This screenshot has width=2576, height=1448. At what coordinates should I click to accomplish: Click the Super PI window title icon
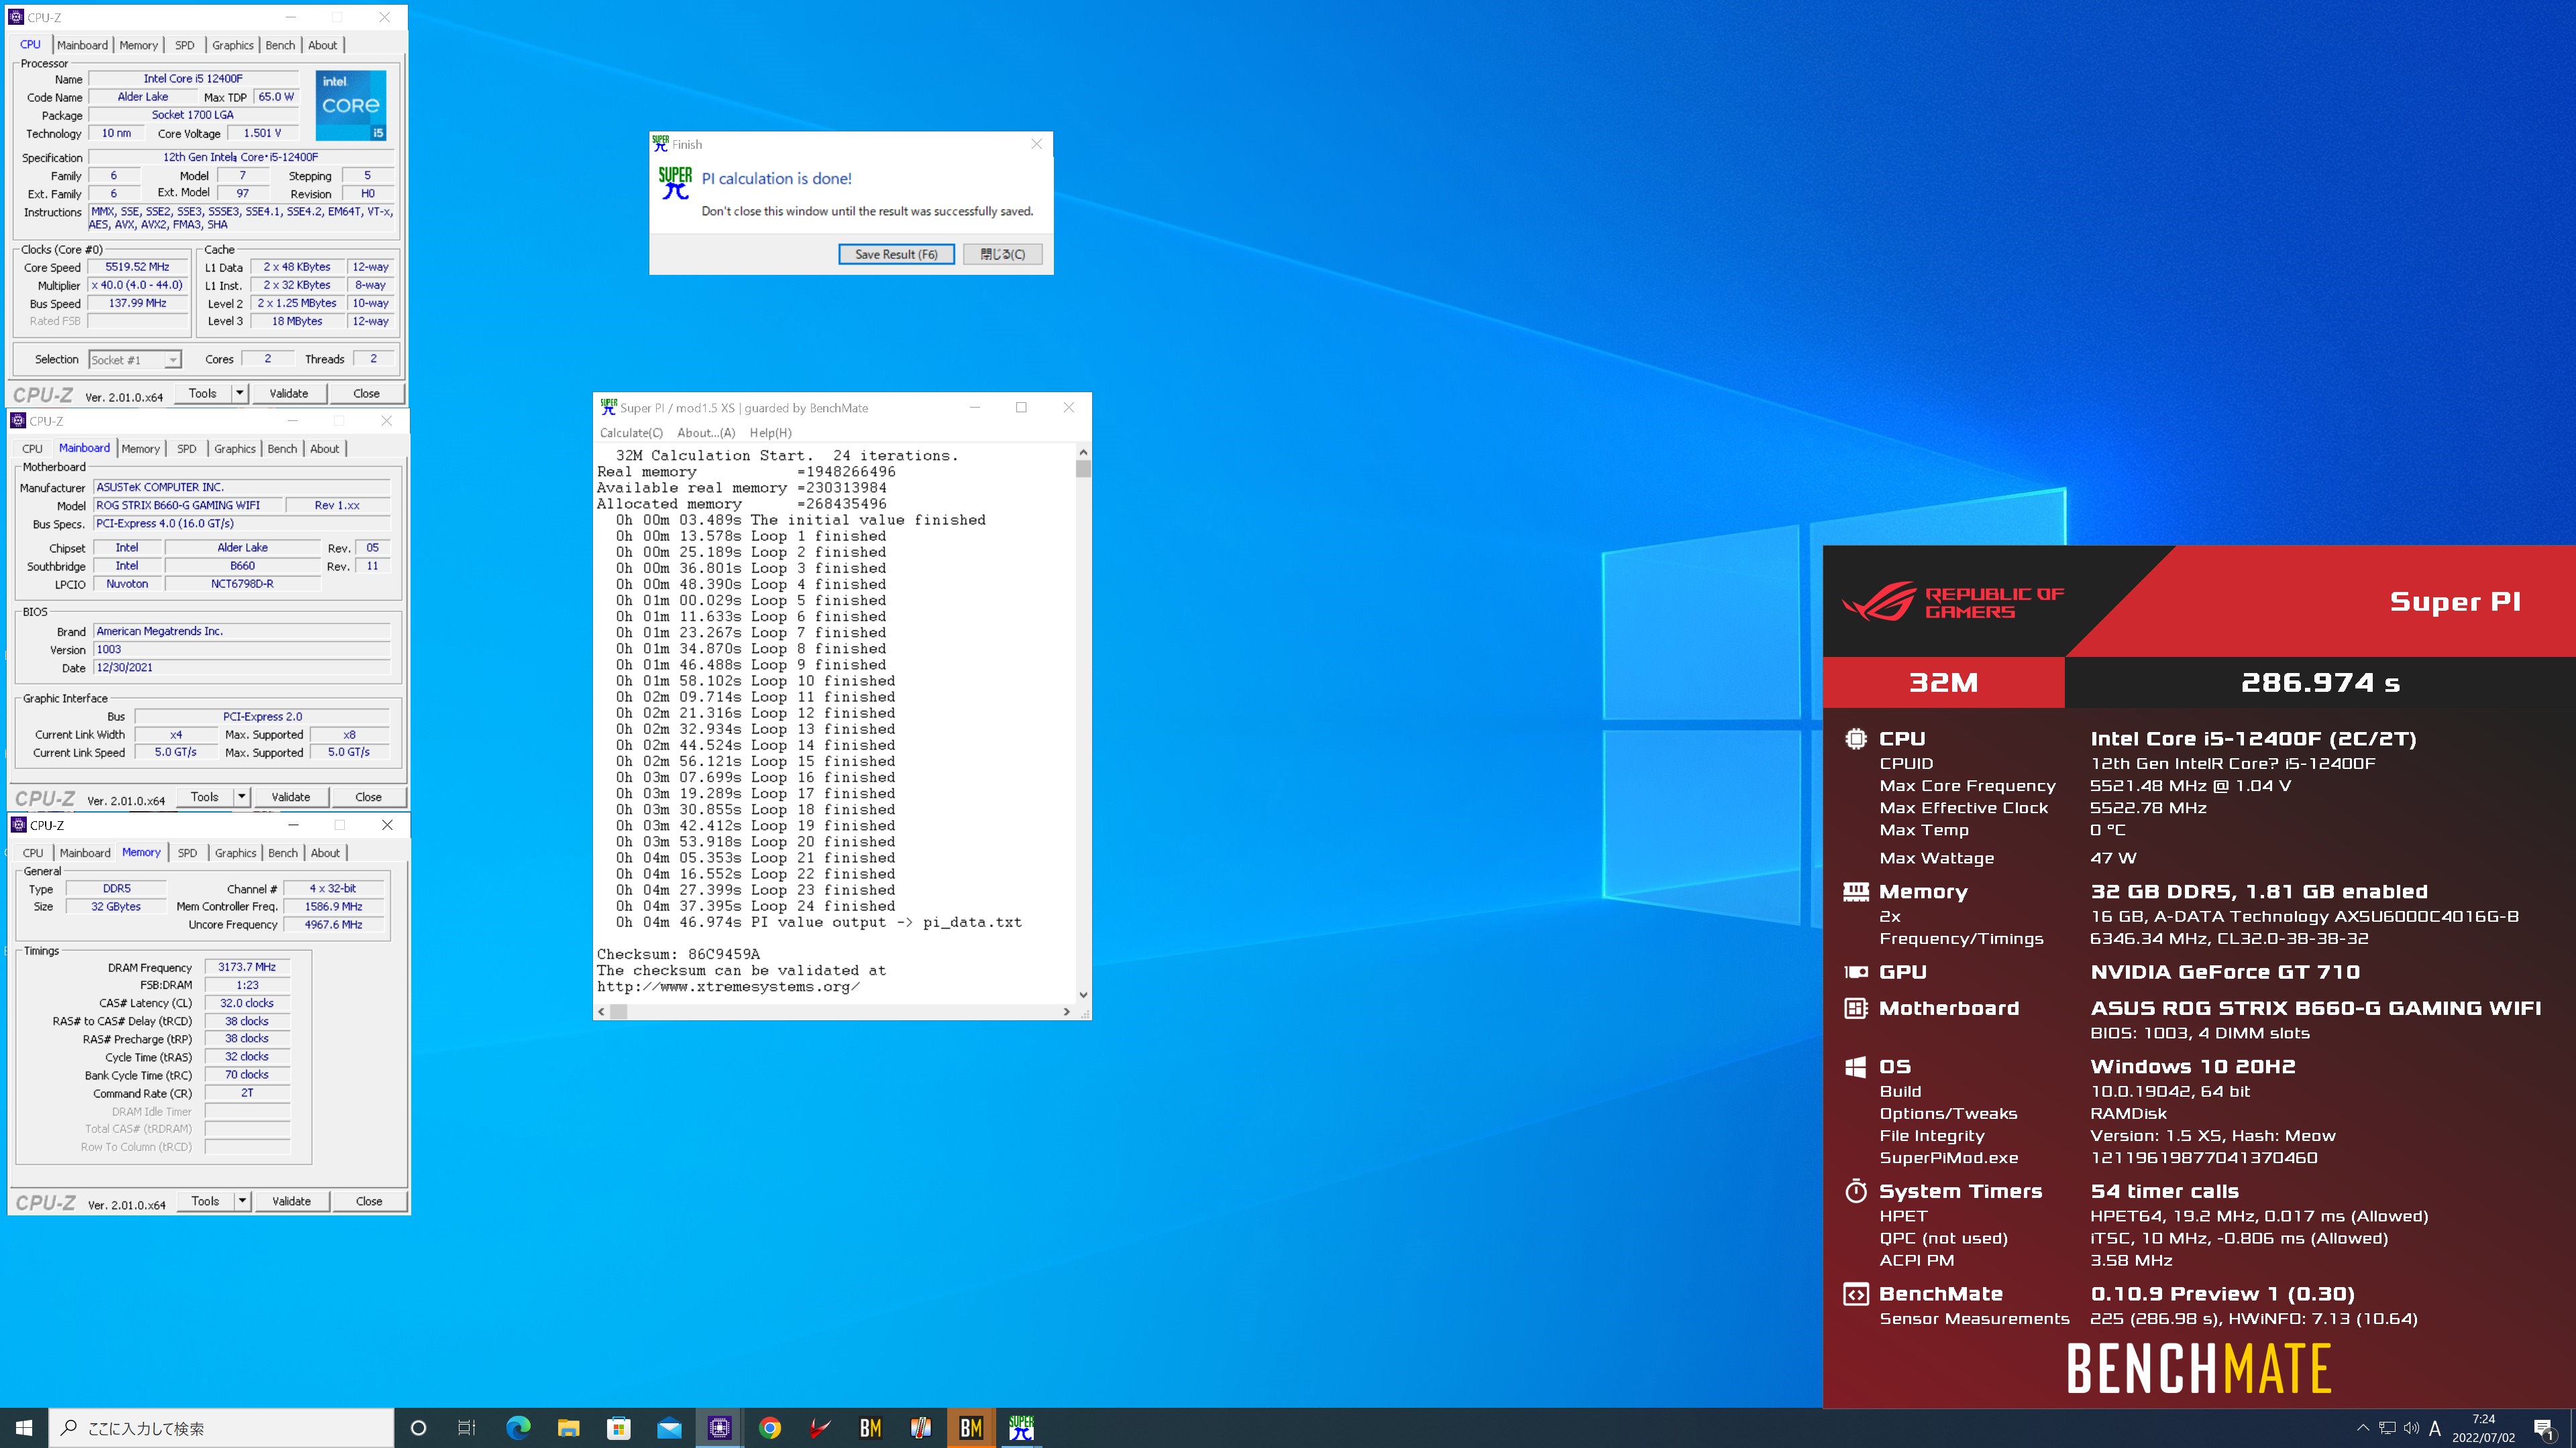(x=608, y=407)
